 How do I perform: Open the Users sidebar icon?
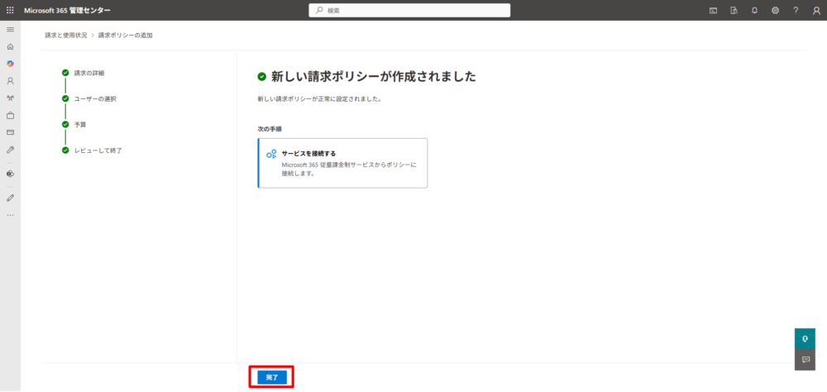pyautogui.click(x=10, y=81)
